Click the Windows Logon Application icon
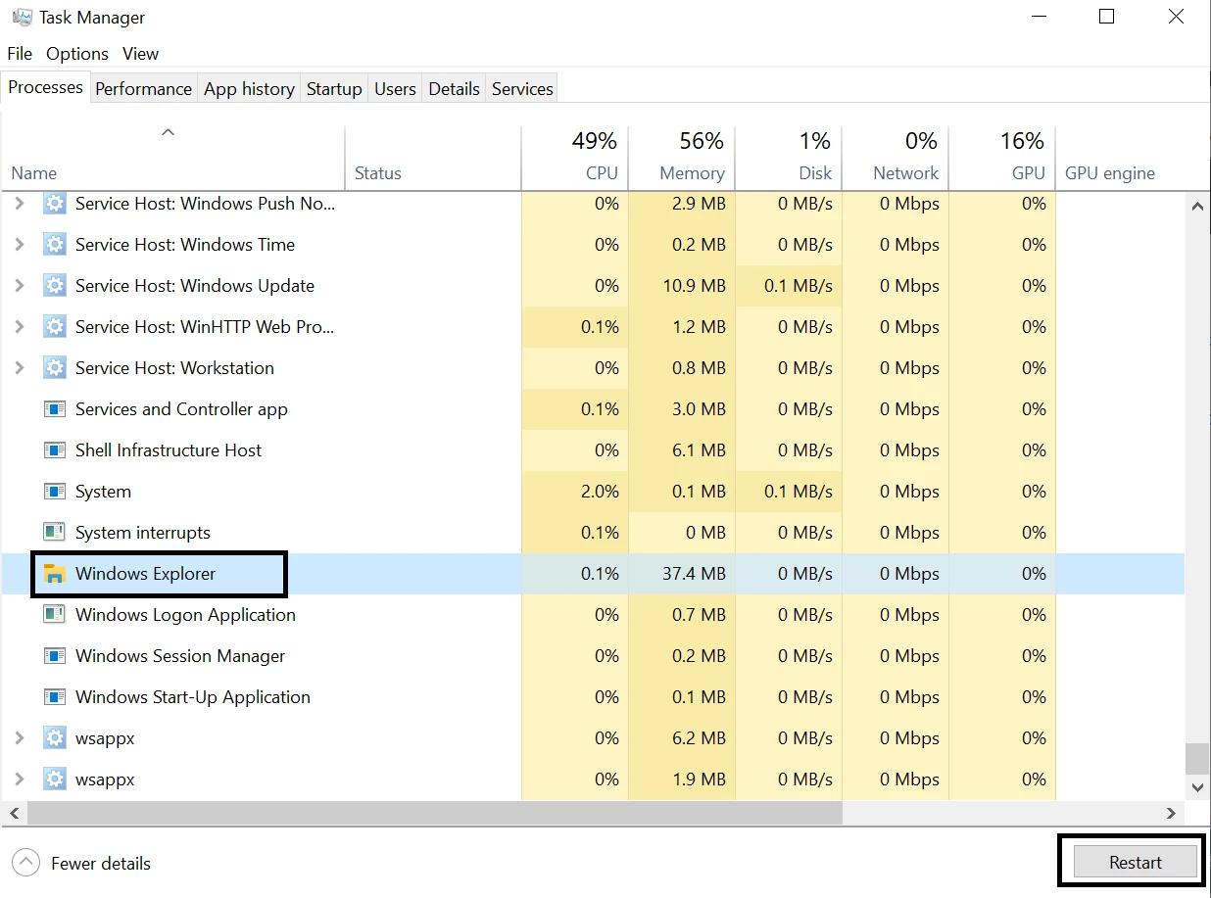 coord(55,615)
